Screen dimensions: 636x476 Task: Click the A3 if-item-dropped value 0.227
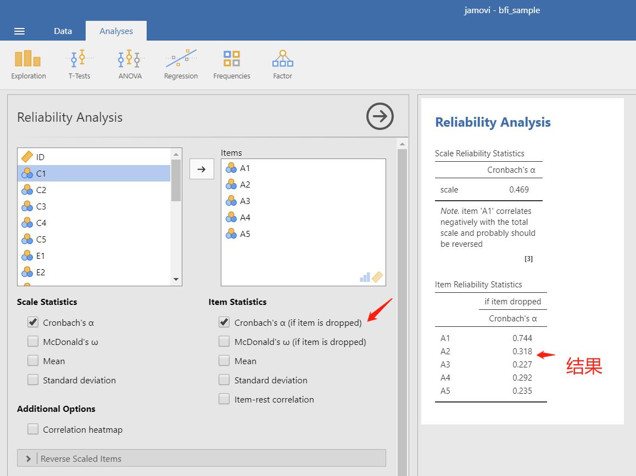(522, 365)
